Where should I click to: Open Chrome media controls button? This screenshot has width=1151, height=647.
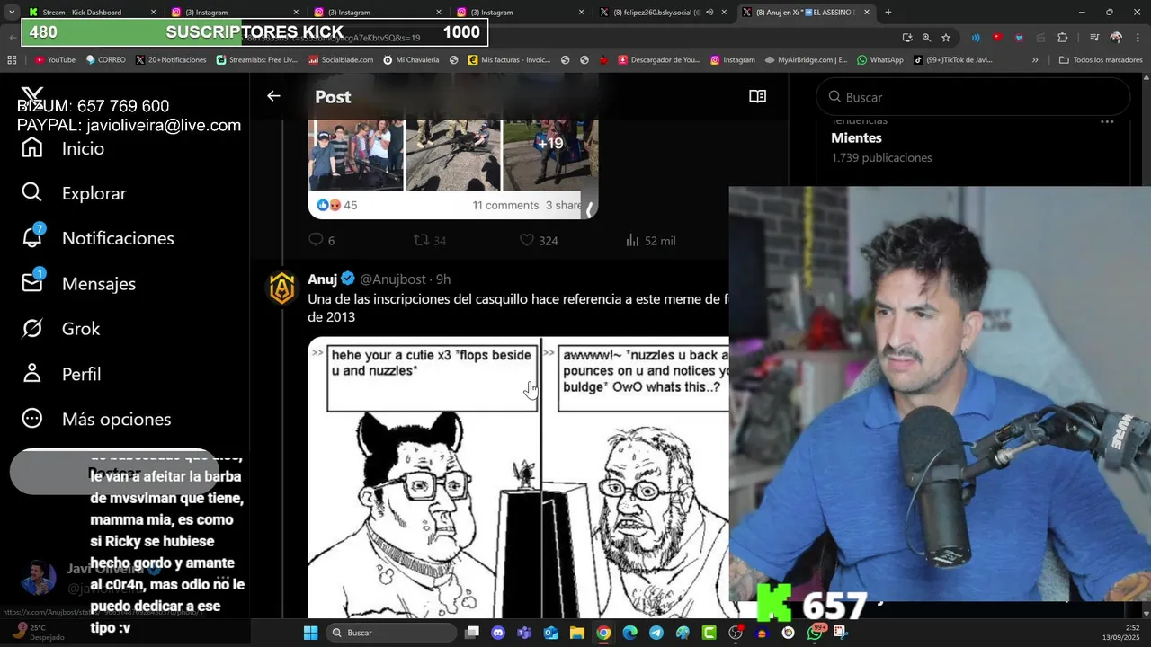click(1094, 38)
